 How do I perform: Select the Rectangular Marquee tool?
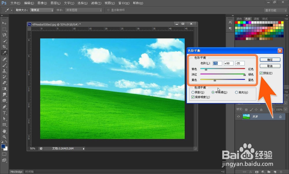tap(4, 29)
